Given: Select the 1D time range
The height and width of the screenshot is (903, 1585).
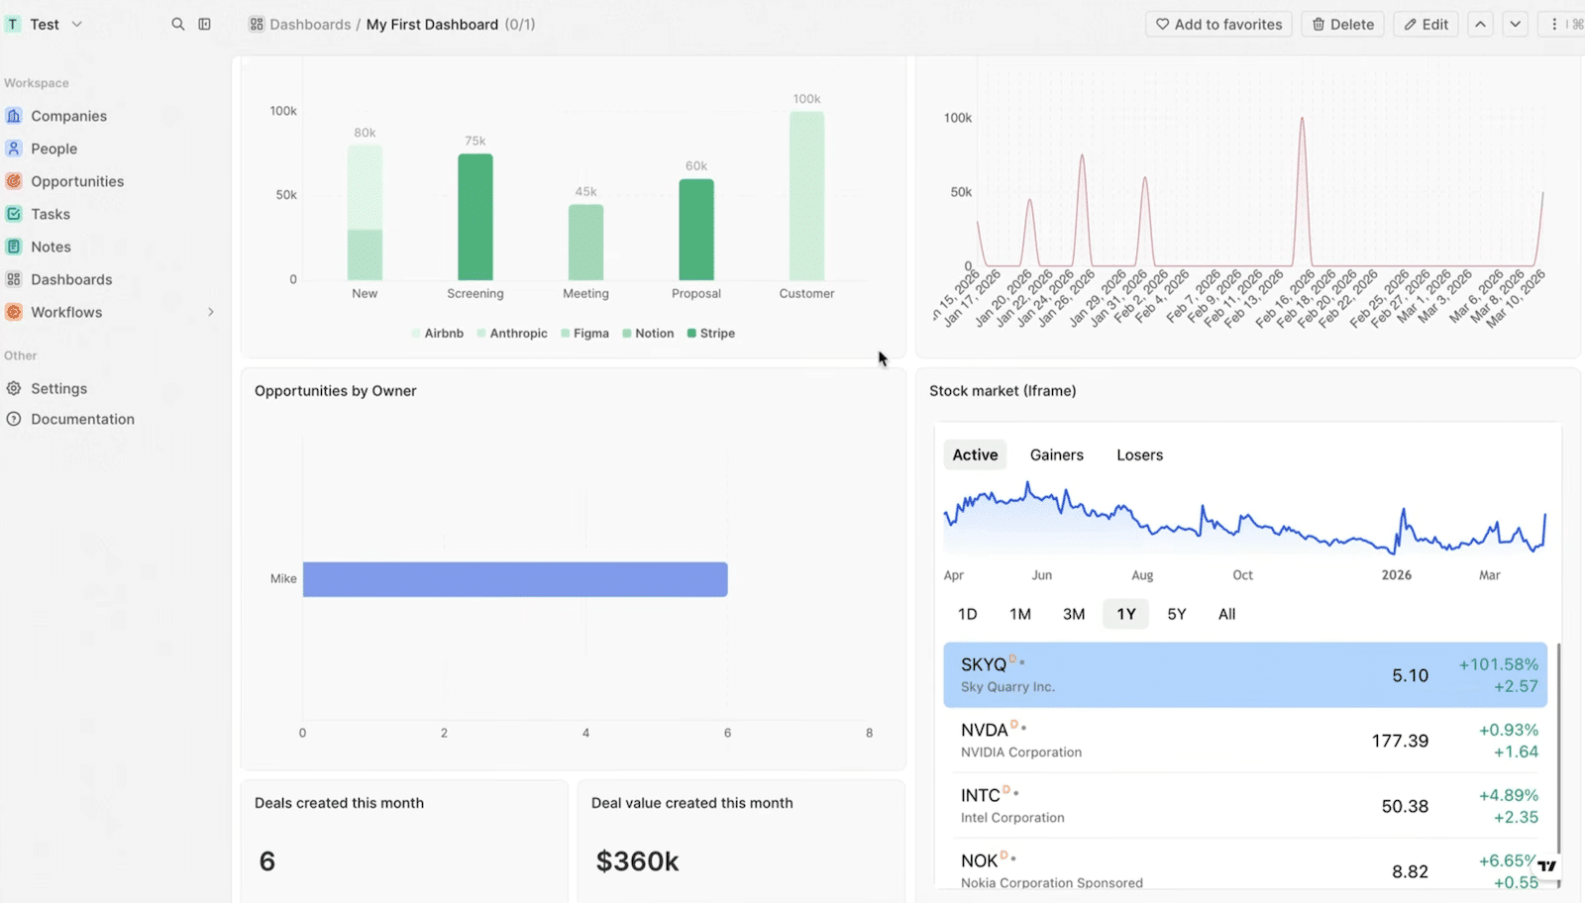Looking at the screenshot, I should pos(968,614).
